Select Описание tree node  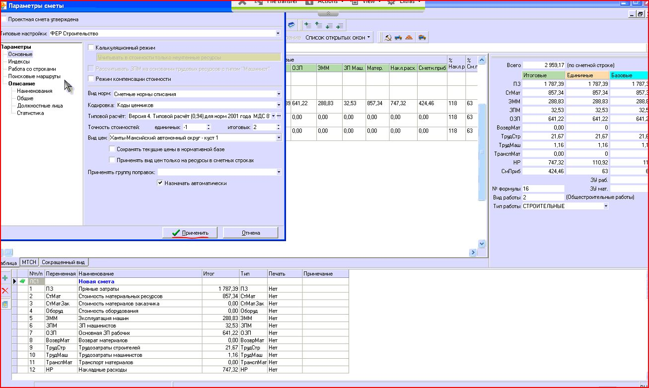[21, 83]
